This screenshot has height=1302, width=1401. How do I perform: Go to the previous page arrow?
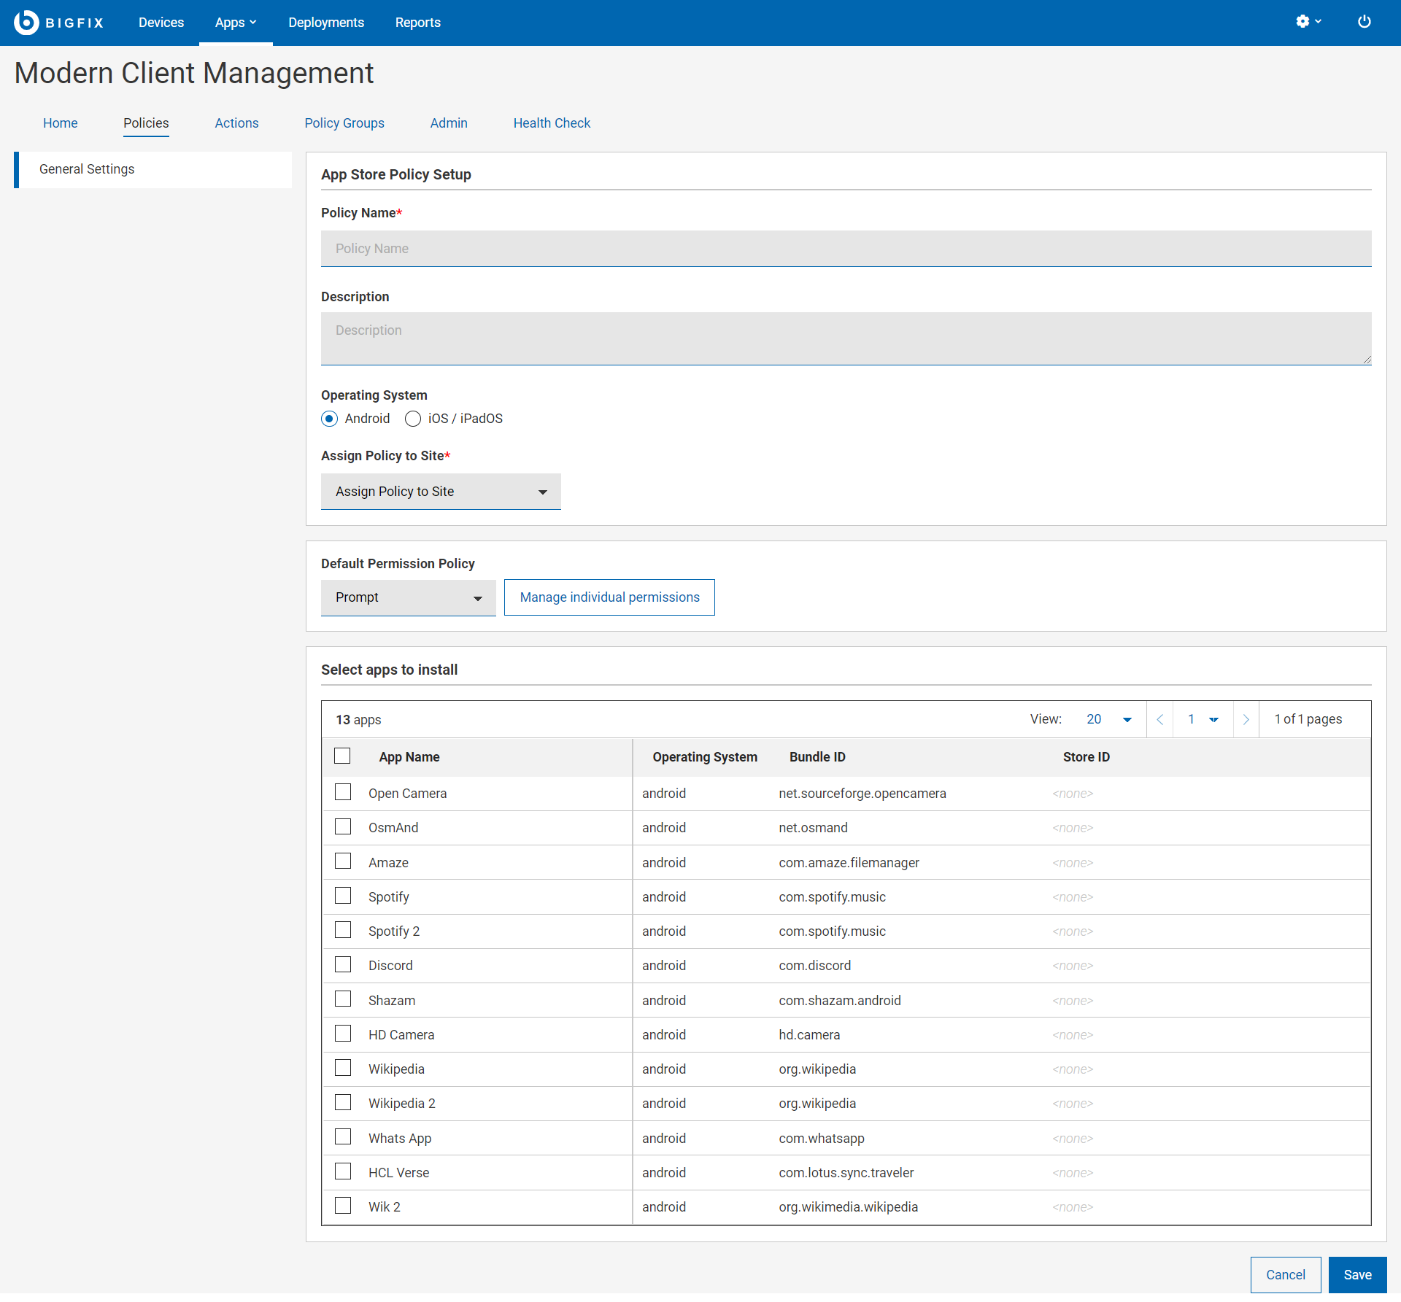1159,720
